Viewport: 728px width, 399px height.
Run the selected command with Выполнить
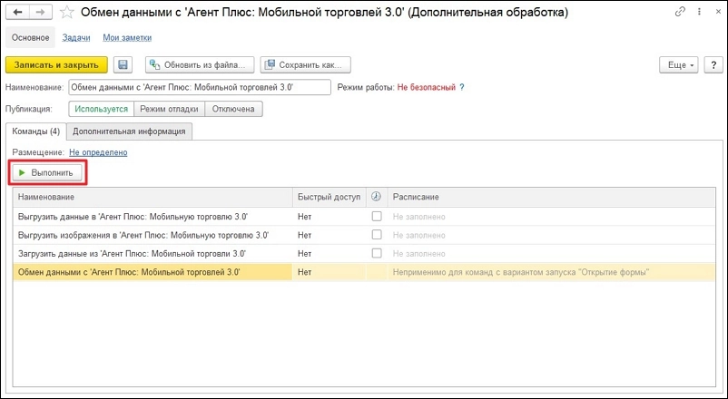coord(47,172)
